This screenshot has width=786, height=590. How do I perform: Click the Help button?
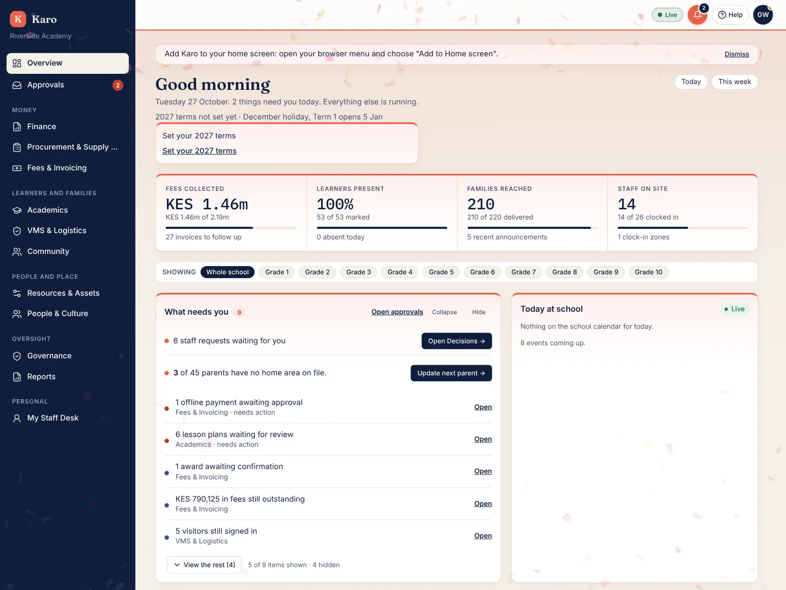730,15
